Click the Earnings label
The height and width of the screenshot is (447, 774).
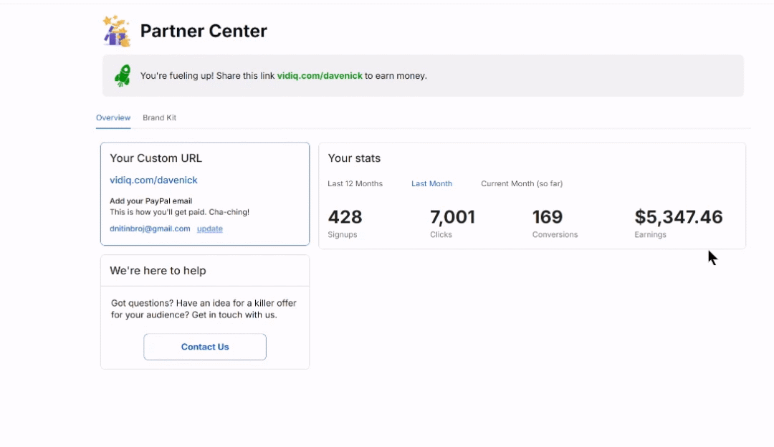651,235
